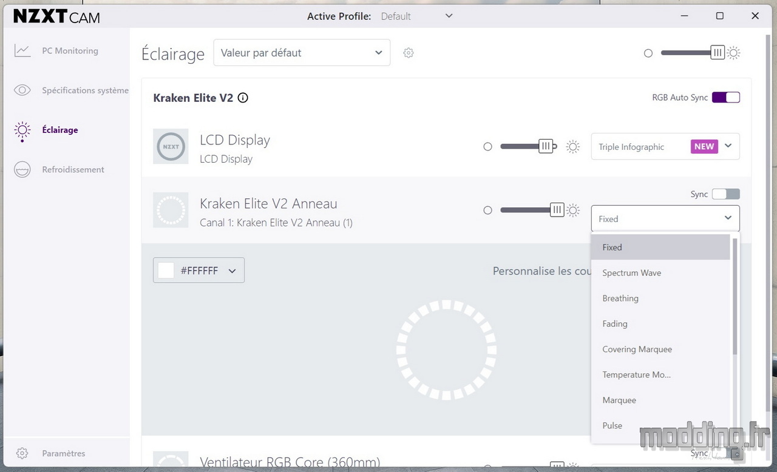Go to Spécifications système page
The height and width of the screenshot is (472, 777).
click(x=85, y=90)
